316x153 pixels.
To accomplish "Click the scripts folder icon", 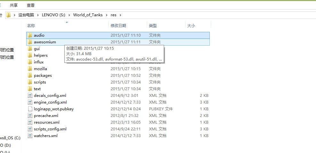I will point(30,82).
